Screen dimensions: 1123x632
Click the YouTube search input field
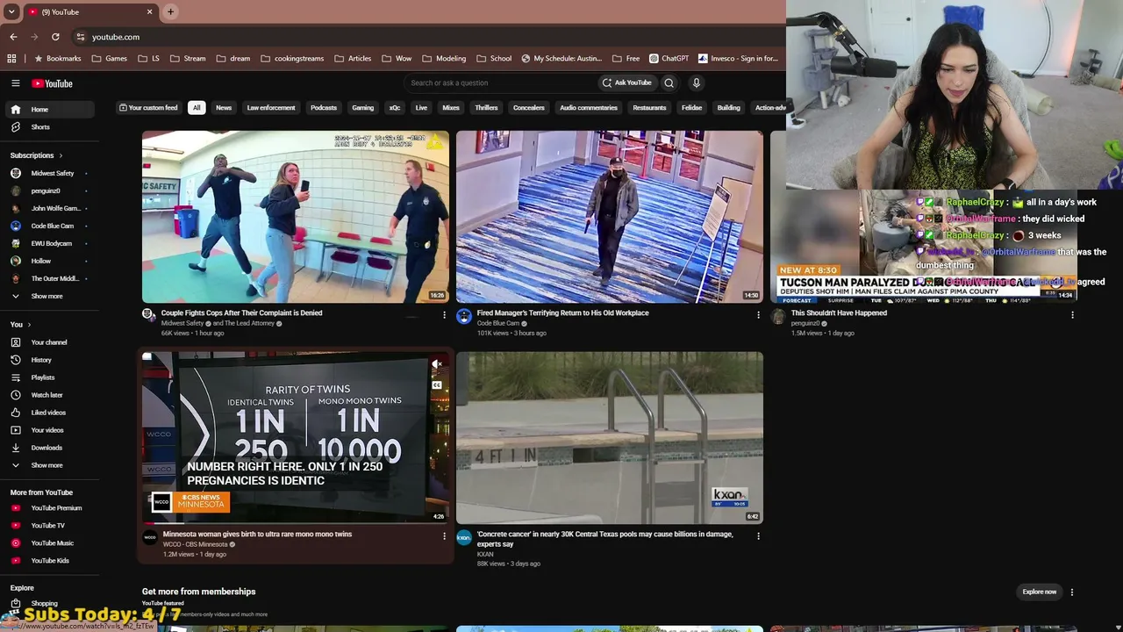pos(500,83)
